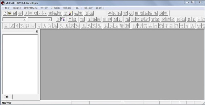Open the 在线(O) menu
205x105 pixels.
[x=55, y=8]
